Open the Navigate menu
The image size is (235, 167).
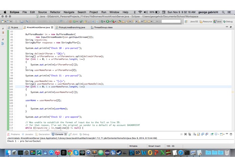69,12
